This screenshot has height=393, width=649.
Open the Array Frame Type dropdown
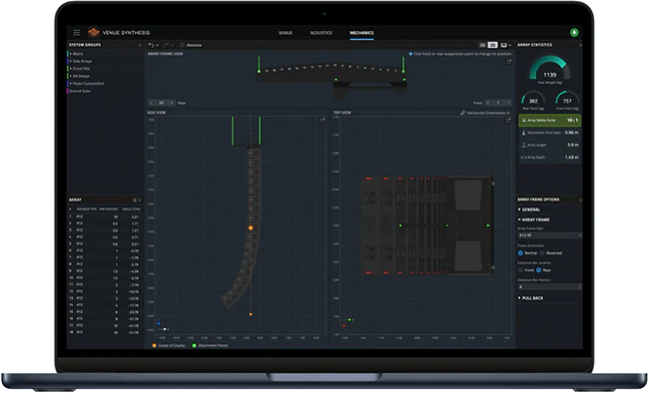tap(550, 235)
